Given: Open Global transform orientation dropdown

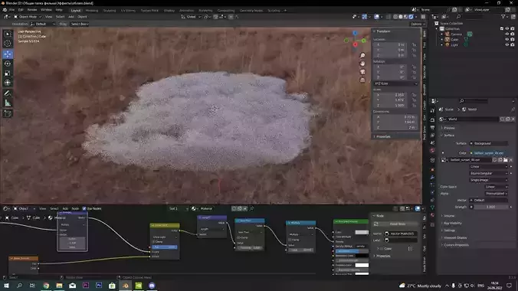Looking at the screenshot, I should (191, 17).
